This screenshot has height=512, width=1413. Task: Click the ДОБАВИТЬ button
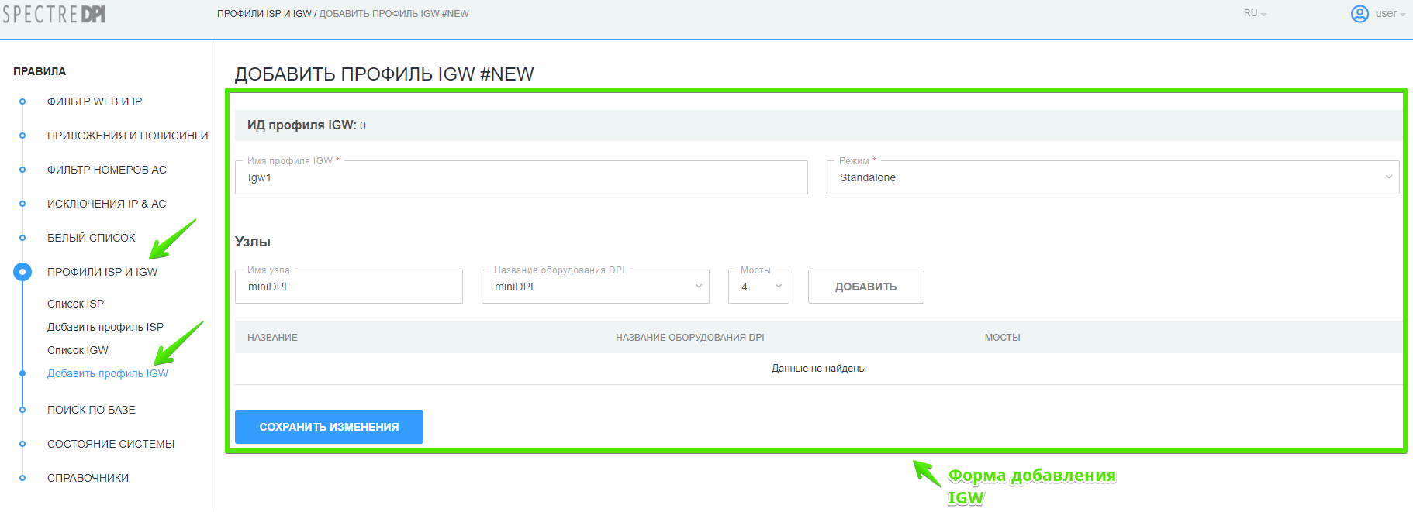tap(865, 287)
